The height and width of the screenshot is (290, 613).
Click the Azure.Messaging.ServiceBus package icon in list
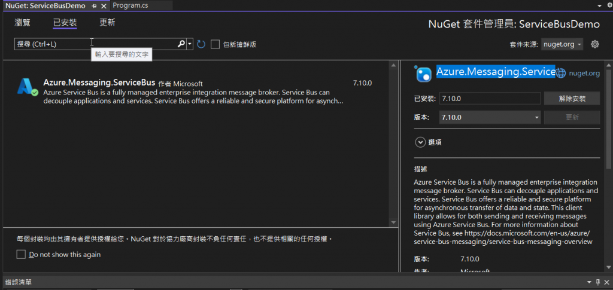click(28, 87)
